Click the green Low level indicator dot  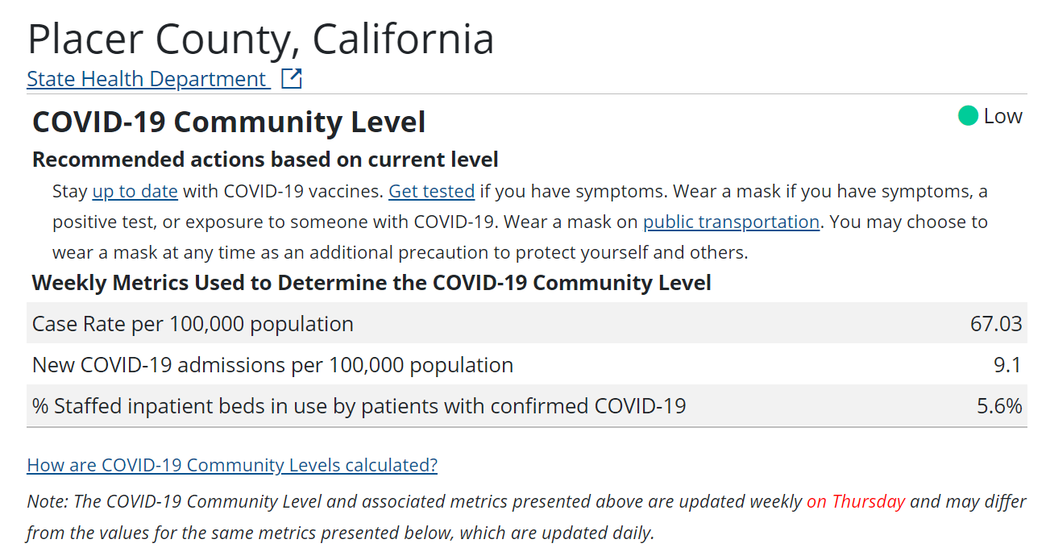tap(968, 116)
